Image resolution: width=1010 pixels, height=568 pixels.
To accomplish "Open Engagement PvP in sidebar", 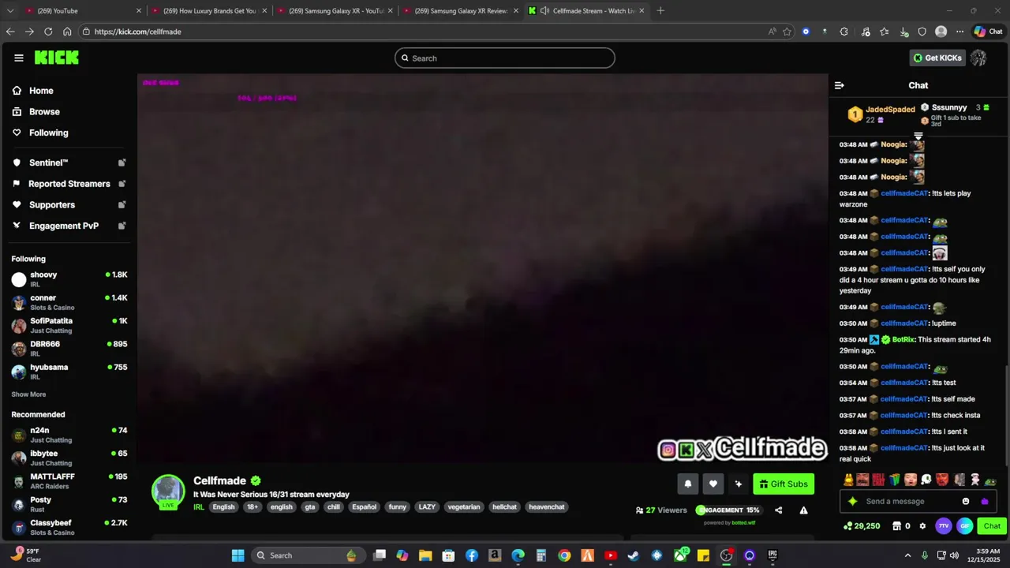I will 69,226.
